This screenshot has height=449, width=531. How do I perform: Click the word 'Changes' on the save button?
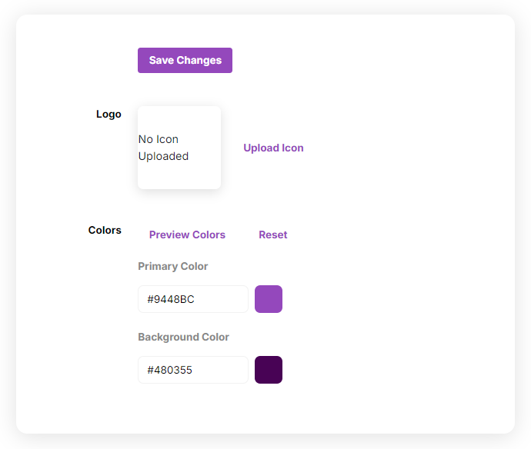point(199,61)
